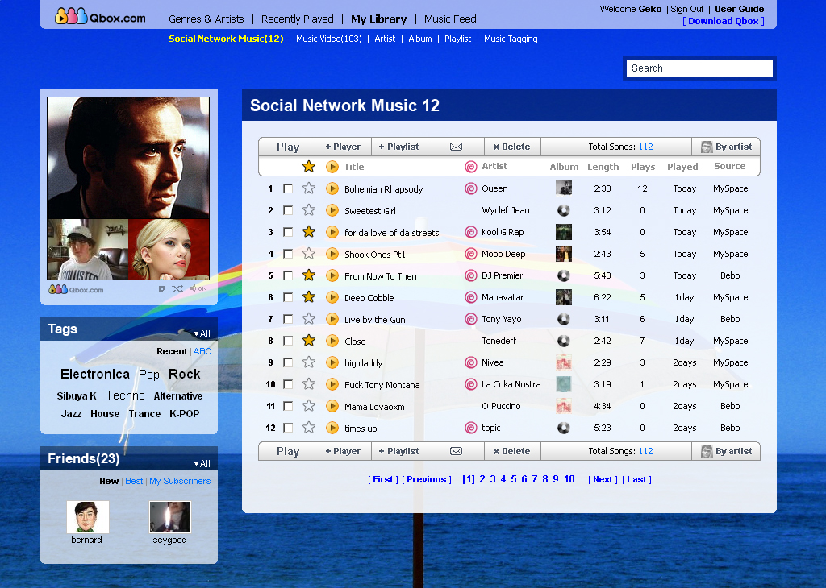Toggle the sound ON speaker control
826x588 pixels.
tap(198, 288)
